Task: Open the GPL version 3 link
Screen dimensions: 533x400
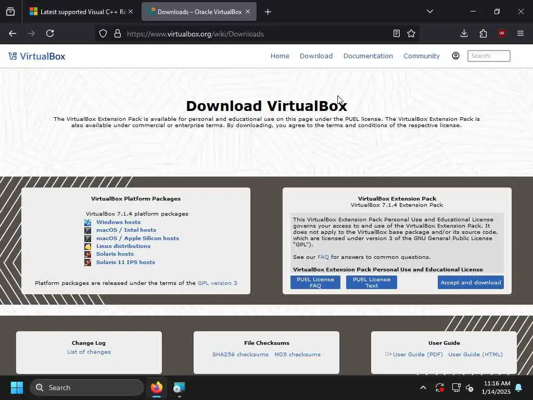Action: pos(217,283)
